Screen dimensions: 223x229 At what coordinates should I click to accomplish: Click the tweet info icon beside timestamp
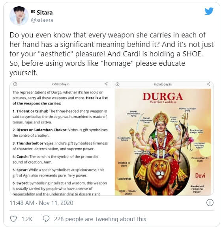coord(210,203)
